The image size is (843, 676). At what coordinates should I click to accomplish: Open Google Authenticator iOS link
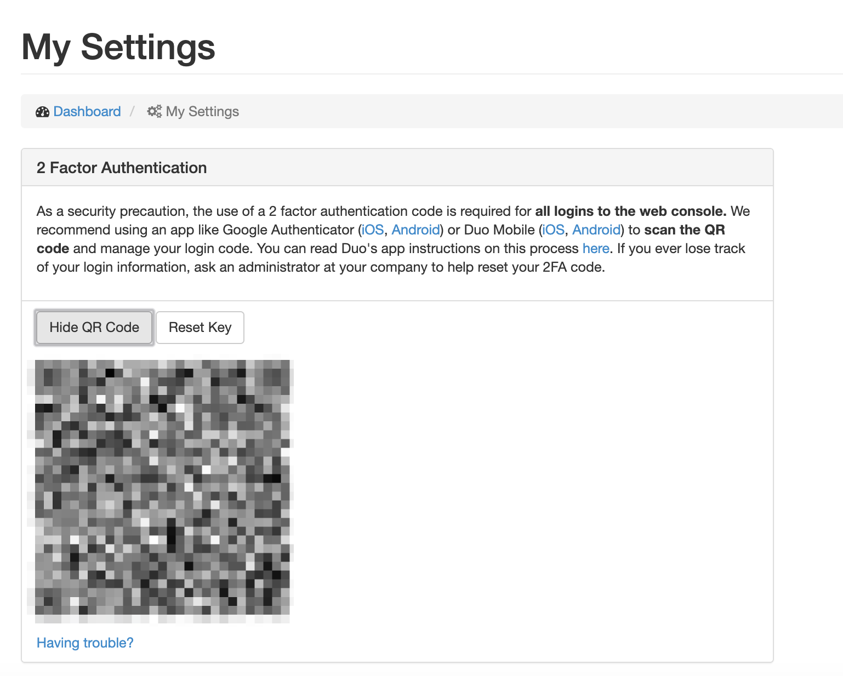373,230
